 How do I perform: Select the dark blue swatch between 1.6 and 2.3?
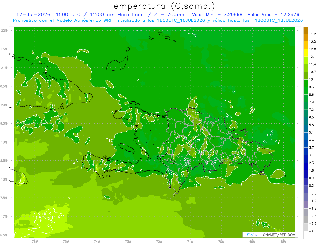(x=306, y=167)
